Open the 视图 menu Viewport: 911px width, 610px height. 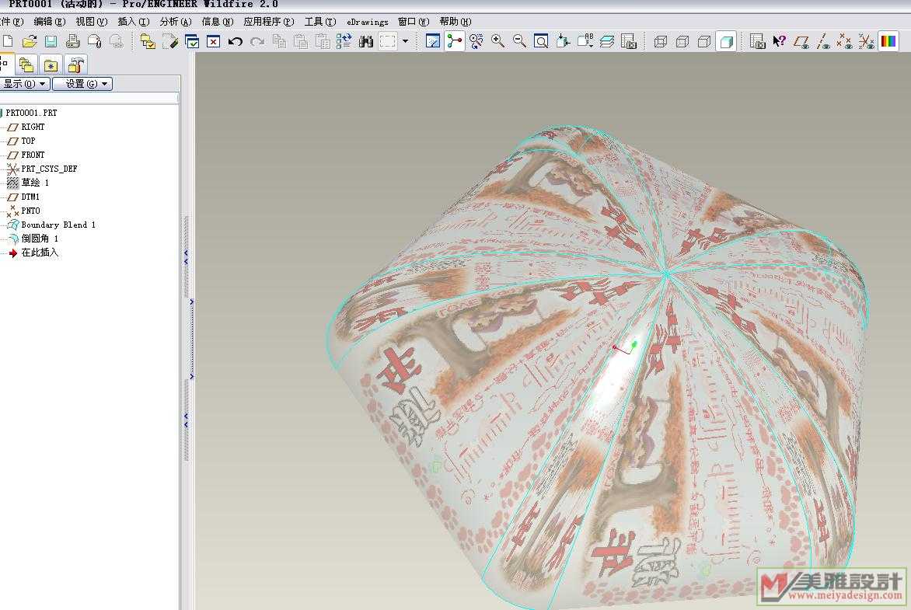[x=91, y=22]
